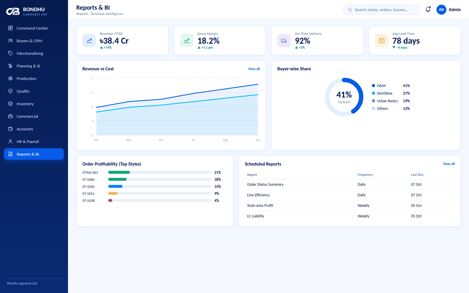469x293 pixels.
Task: View all in Revenue vs Cost card
Action: point(254,69)
